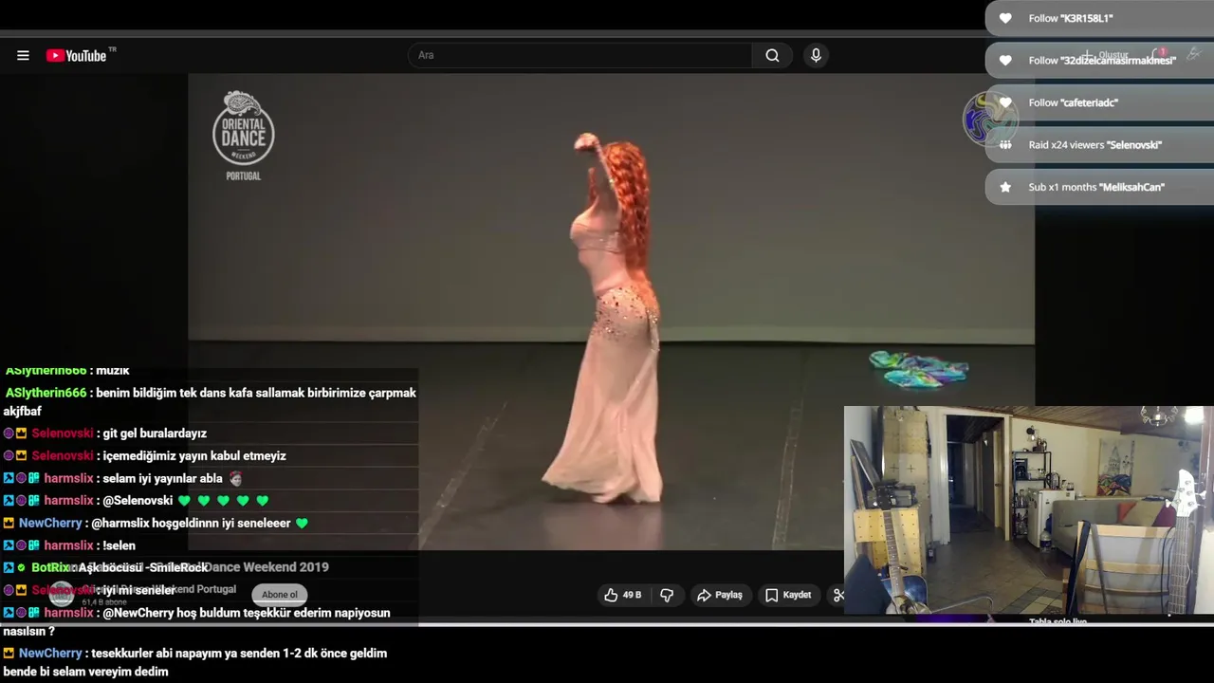
Task: Click the Follow "32dizelcamasirmakinesi" alert
Action: [x=1100, y=60]
